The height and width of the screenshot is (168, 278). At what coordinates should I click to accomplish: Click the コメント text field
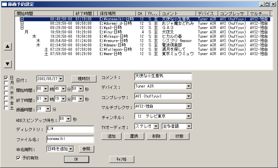pos(163,76)
